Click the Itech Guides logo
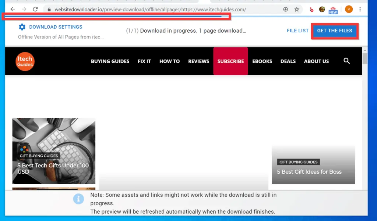The image size is (377, 221). coord(25,61)
